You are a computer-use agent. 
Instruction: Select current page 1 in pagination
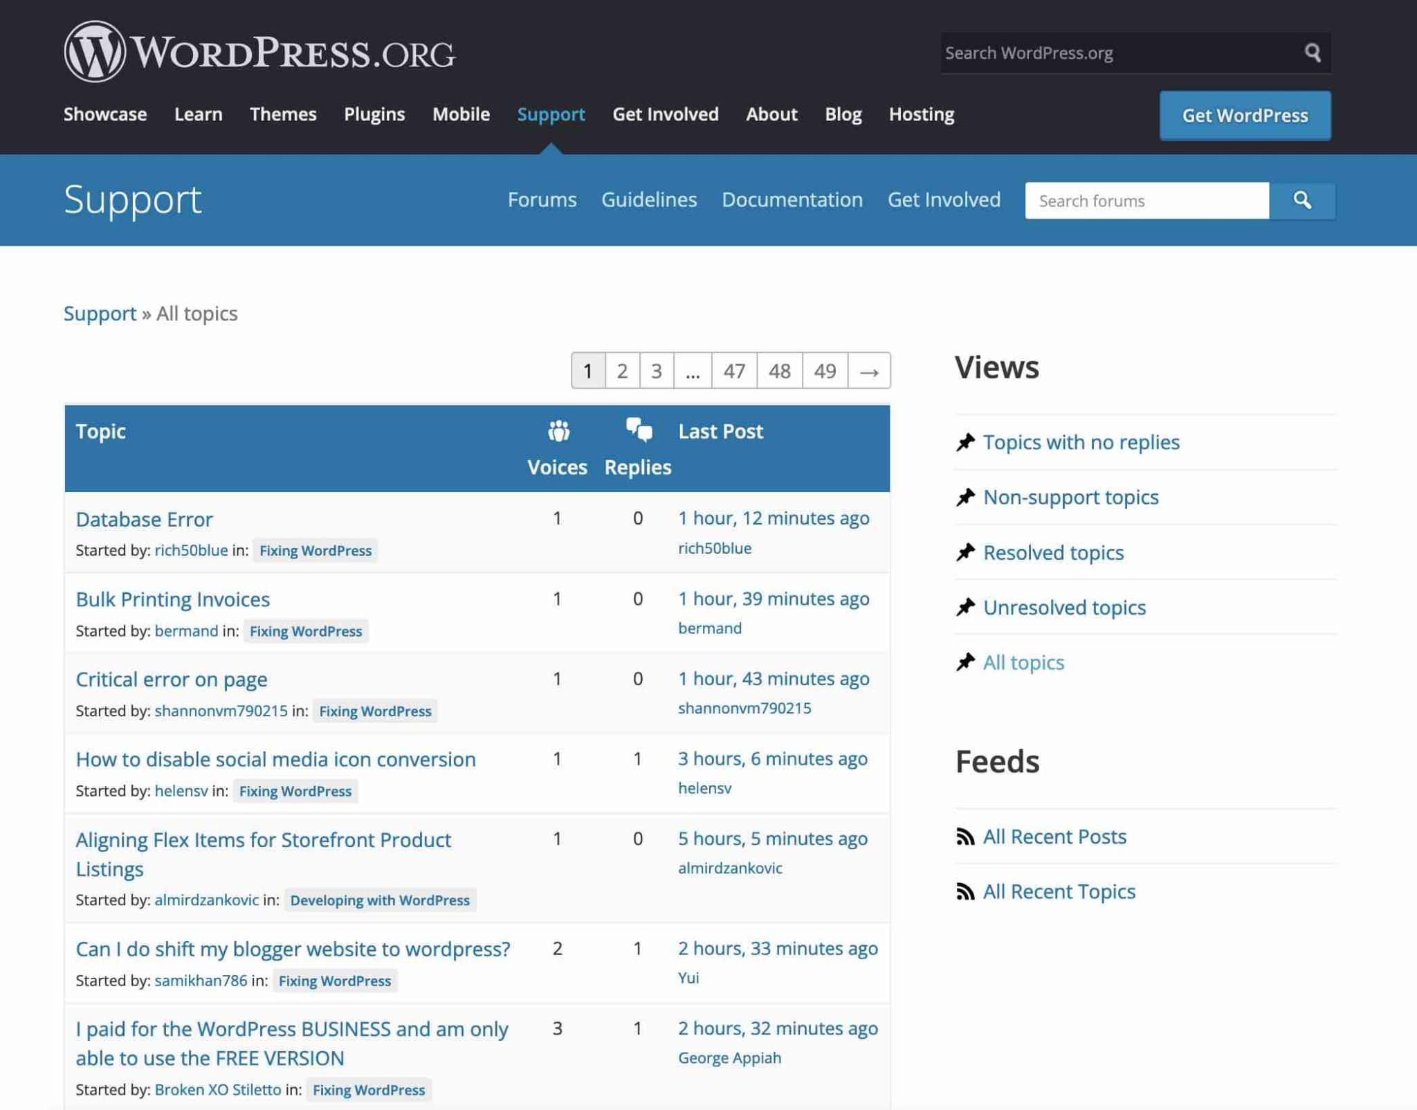pyautogui.click(x=588, y=371)
